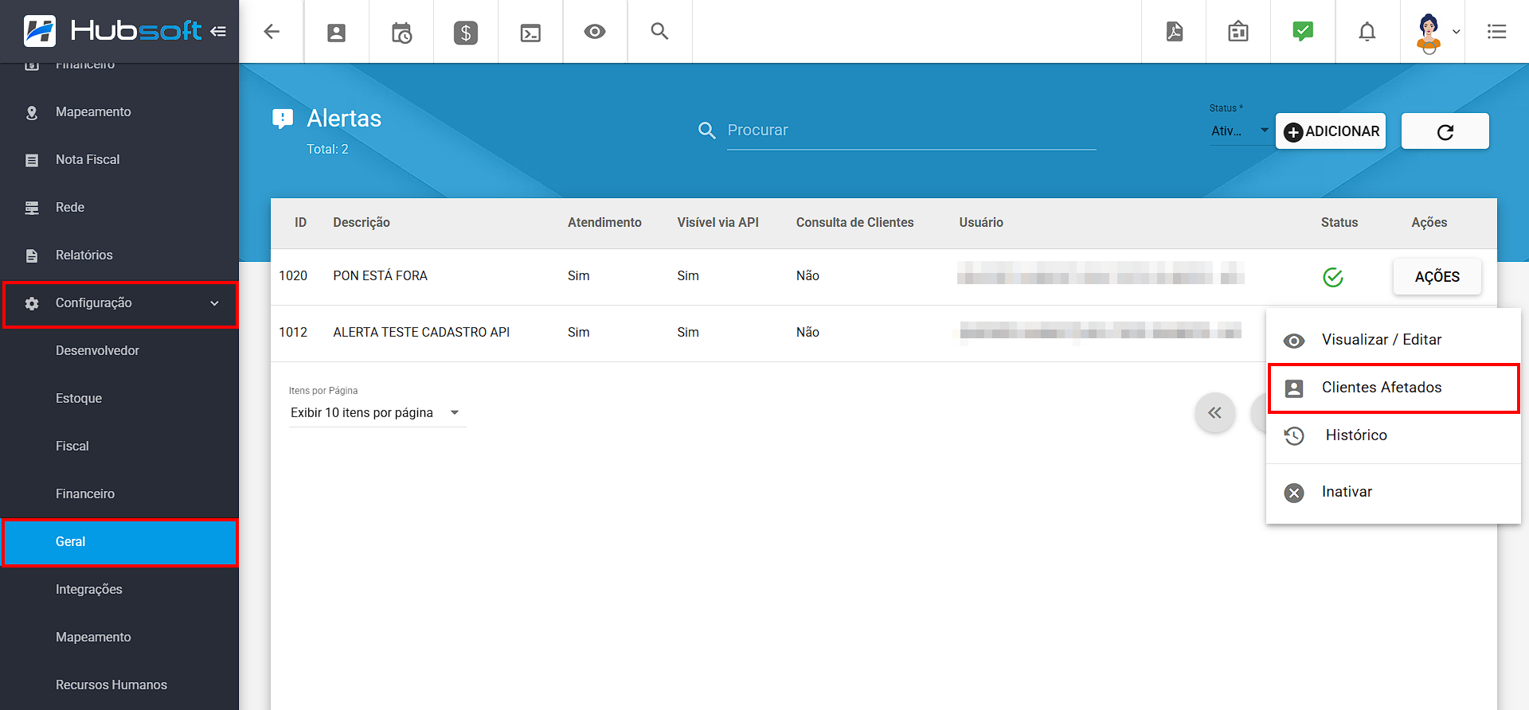Click the Configuração gear icon
The width and height of the screenshot is (1529, 710).
32,303
